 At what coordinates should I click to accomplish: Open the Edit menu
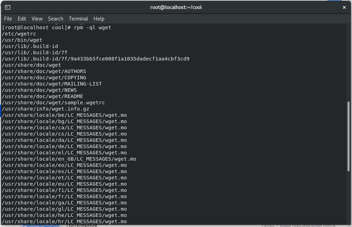click(22, 19)
